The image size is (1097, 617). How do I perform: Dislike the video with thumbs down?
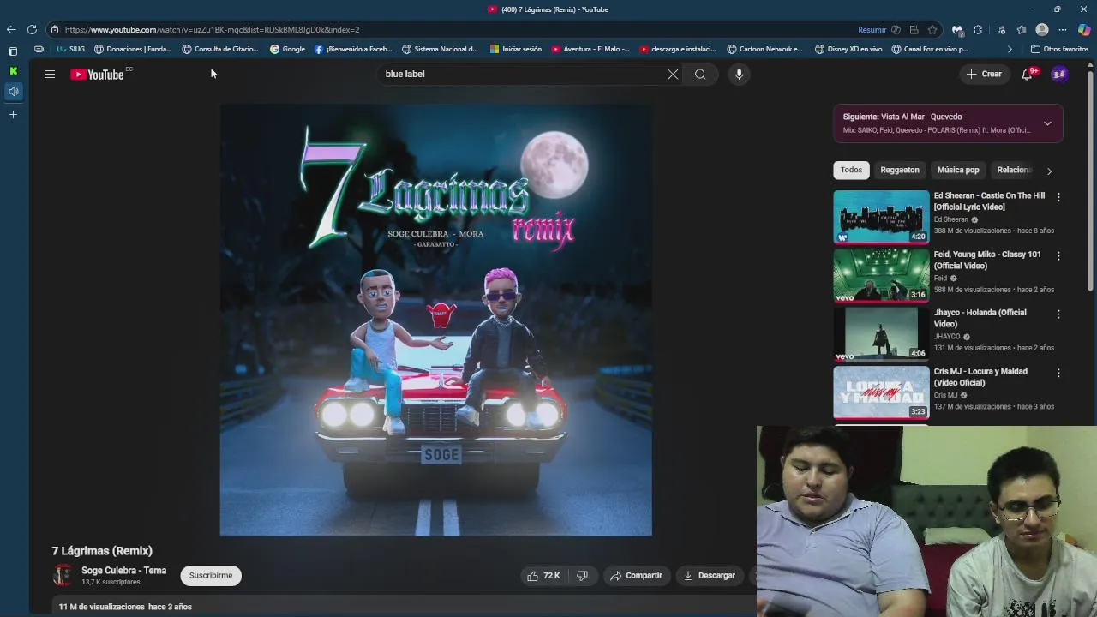tap(582, 576)
